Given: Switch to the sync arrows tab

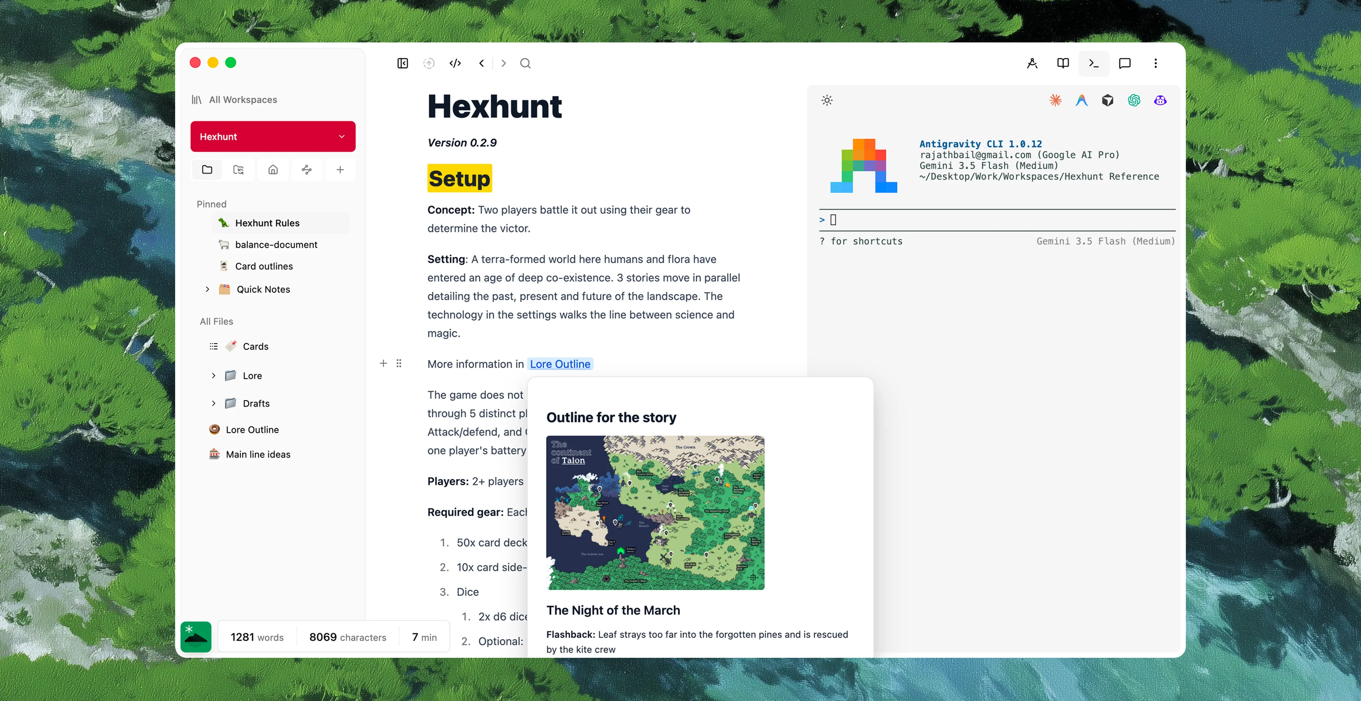Looking at the screenshot, I should click(x=306, y=170).
